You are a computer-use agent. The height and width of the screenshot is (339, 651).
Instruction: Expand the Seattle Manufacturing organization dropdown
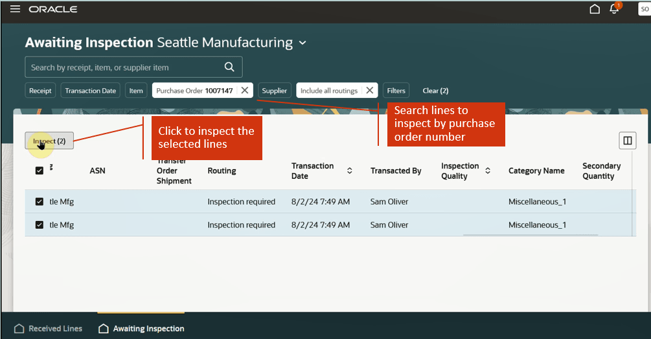click(x=302, y=43)
